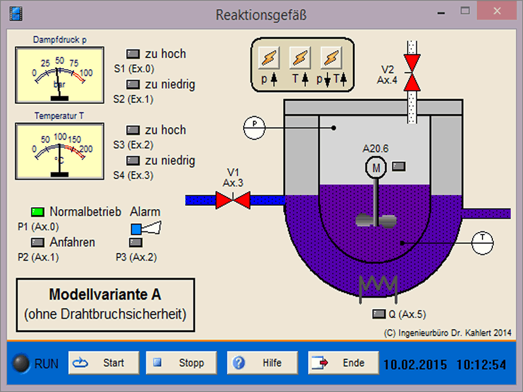
Task: Click the red V1 inlet valve
Action: click(233, 199)
